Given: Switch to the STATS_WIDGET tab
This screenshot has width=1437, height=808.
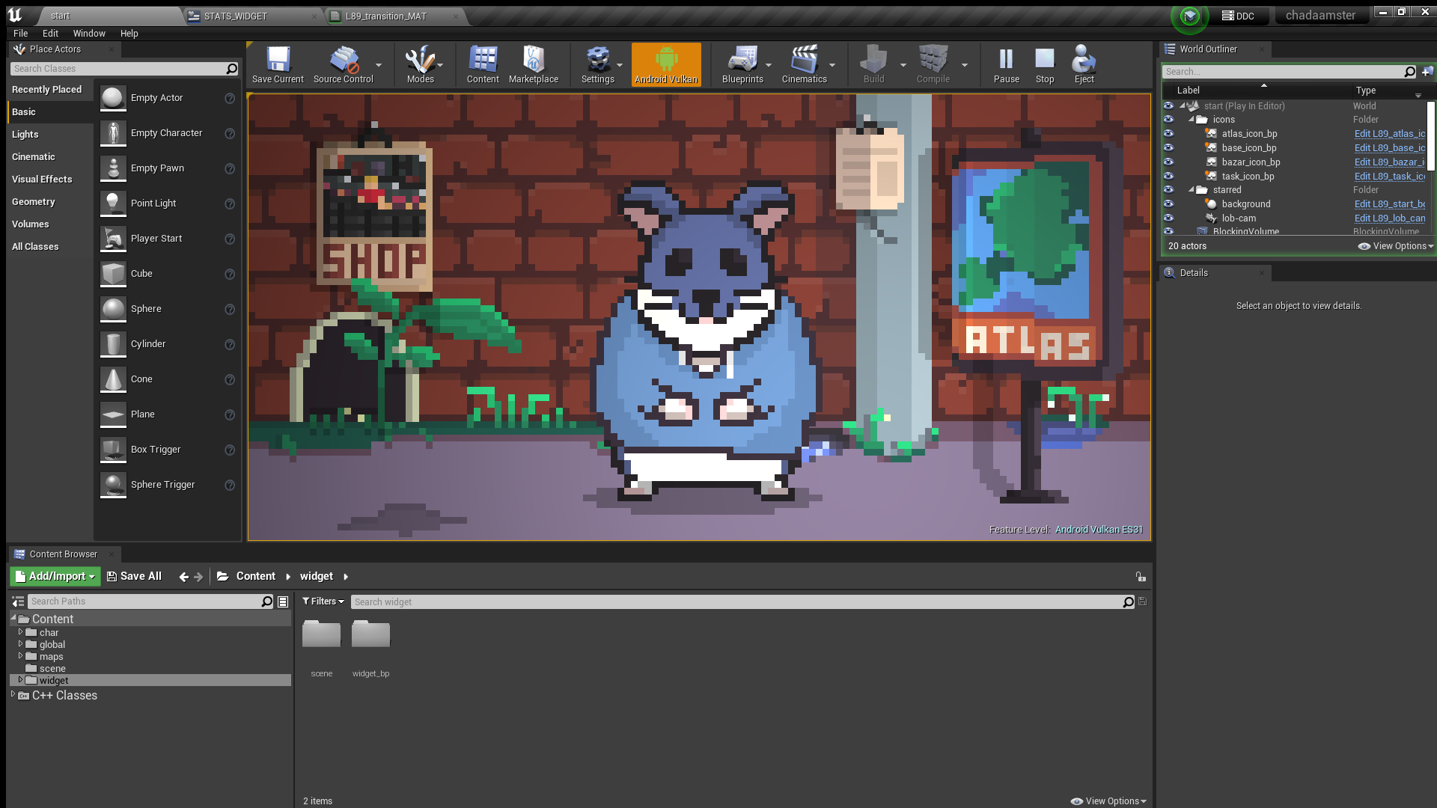Looking at the screenshot, I should pyautogui.click(x=235, y=16).
